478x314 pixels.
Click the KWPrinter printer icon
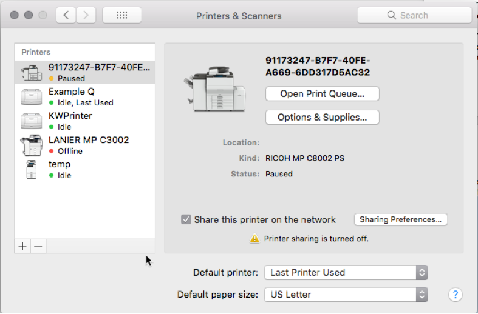[31, 121]
